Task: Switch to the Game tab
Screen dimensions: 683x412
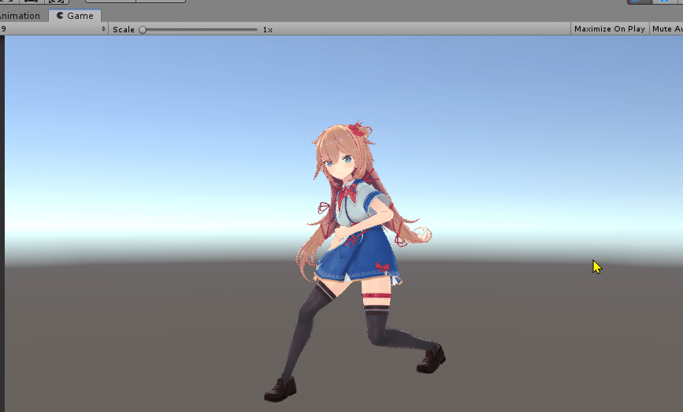Action: pyautogui.click(x=75, y=16)
